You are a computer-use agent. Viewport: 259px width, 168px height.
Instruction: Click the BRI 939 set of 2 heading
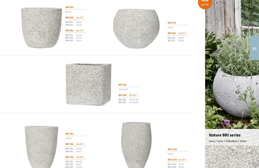(x=75, y=18)
